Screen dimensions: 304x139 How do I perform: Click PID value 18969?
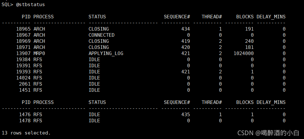pyautogui.click(x=23, y=41)
